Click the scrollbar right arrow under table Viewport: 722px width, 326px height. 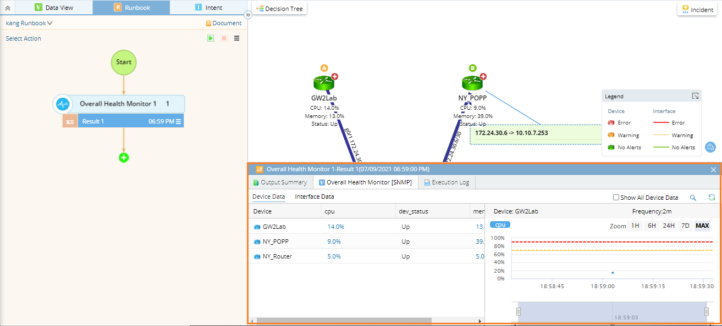480,321
